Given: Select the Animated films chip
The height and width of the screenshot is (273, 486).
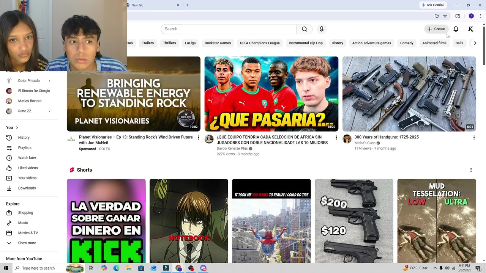Looking at the screenshot, I should coord(434,43).
